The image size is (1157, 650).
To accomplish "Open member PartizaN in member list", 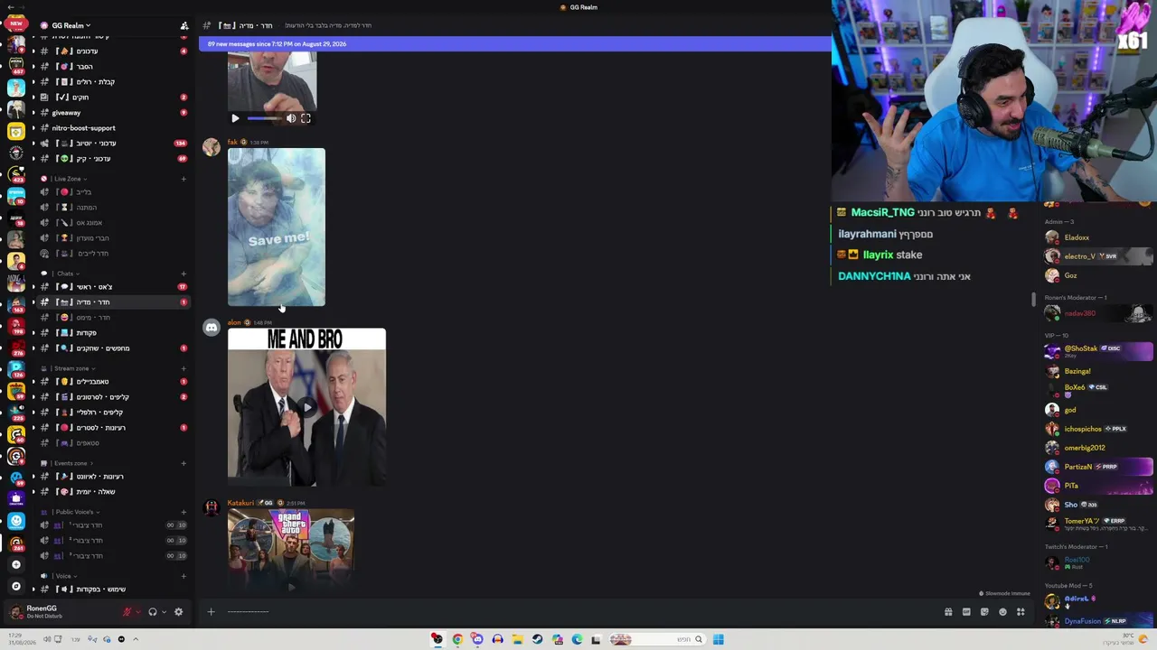I will 1078,467.
